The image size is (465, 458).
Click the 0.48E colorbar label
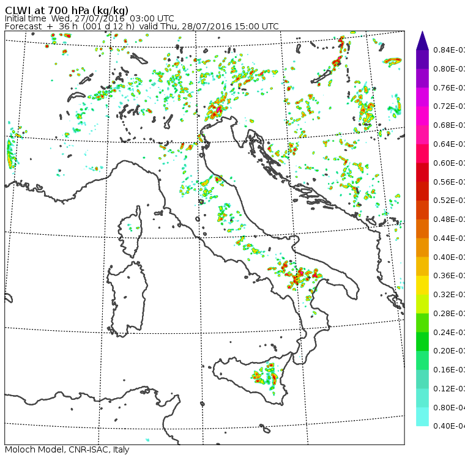pyautogui.click(x=449, y=220)
